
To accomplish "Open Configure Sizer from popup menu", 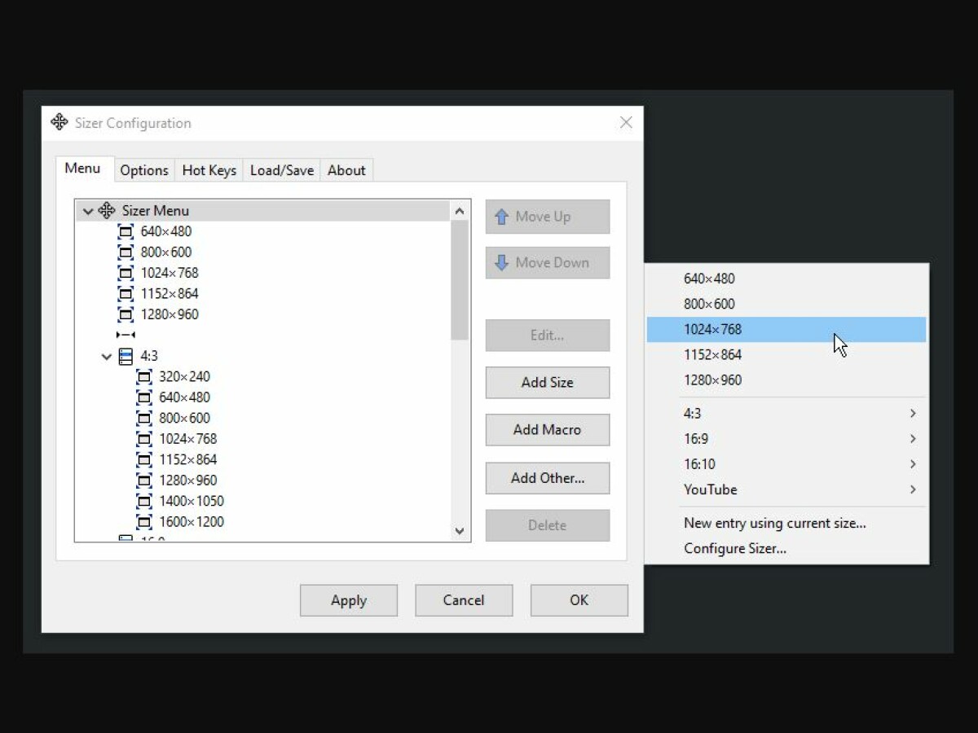I will click(x=786, y=548).
